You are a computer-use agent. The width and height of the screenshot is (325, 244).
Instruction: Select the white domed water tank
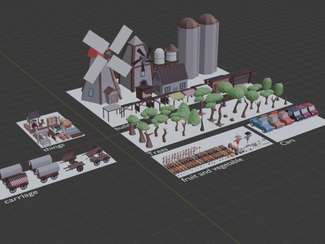pyautogui.click(x=159, y=56)
